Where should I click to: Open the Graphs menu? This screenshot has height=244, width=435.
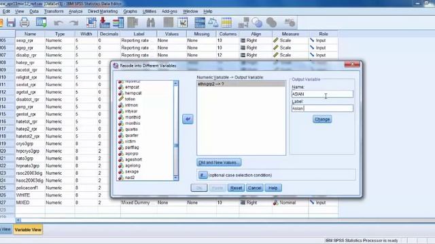click(130, 12)
